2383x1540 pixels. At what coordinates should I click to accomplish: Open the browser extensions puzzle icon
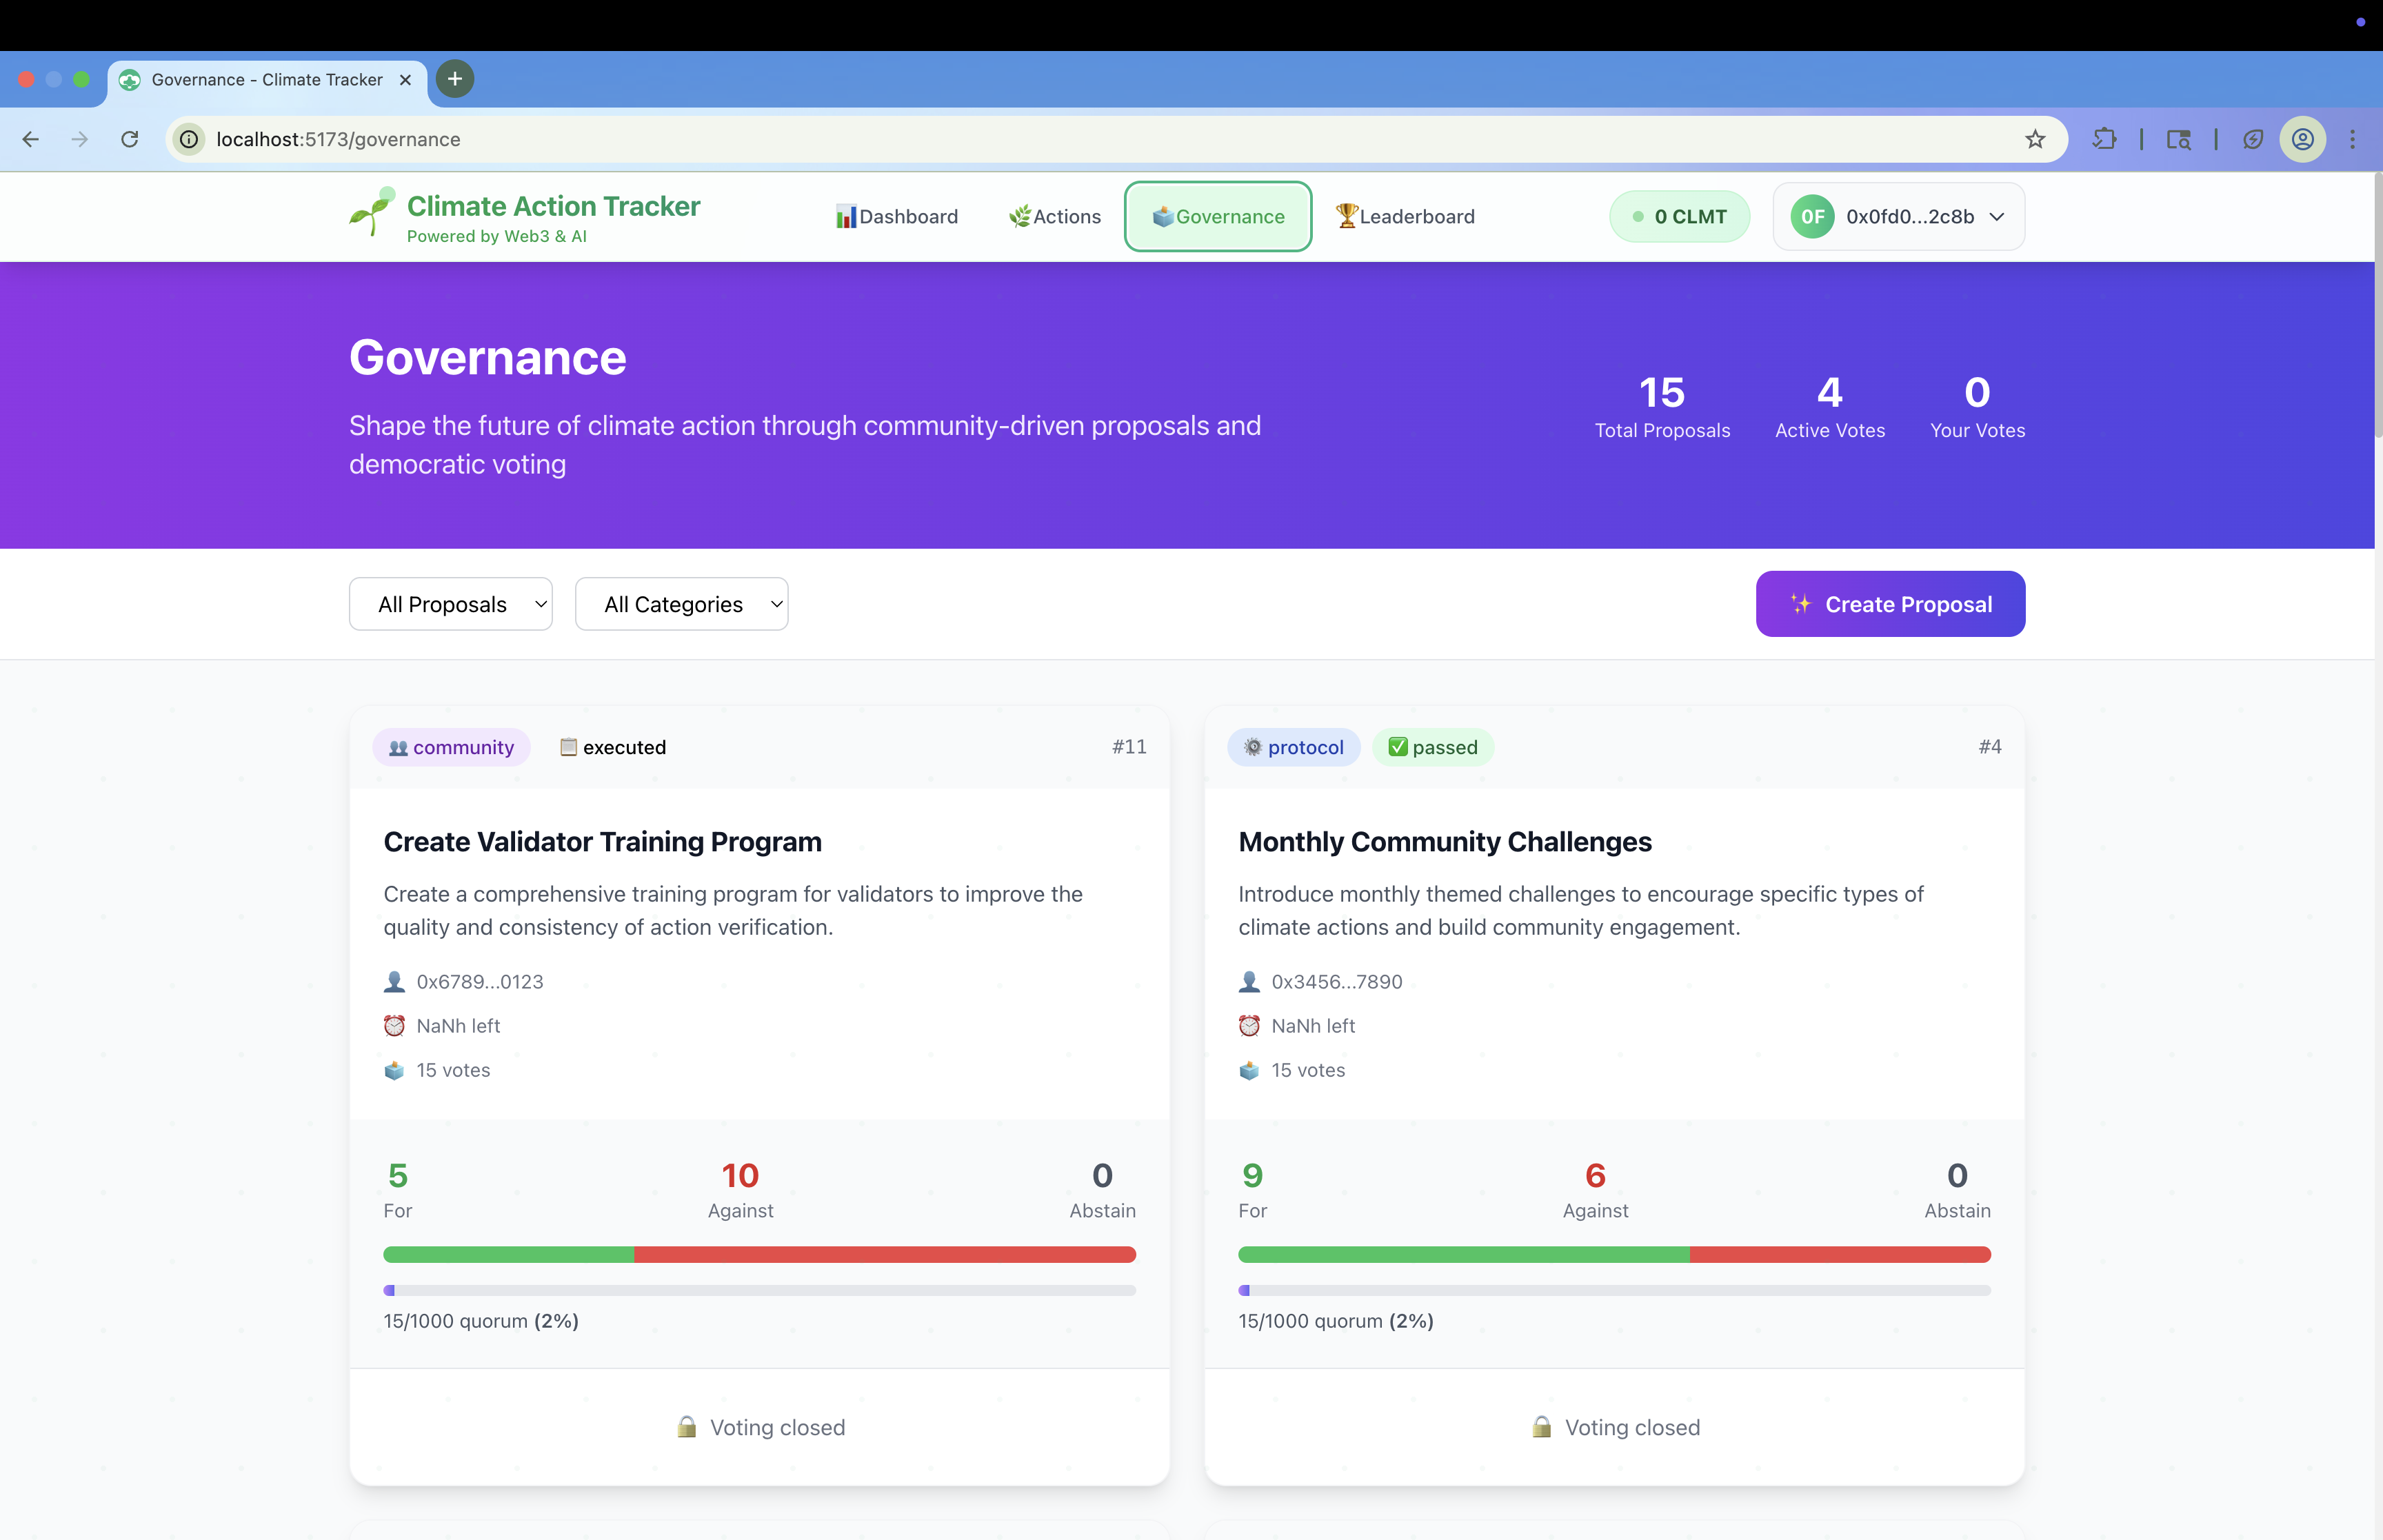(x=2104, y=139)
